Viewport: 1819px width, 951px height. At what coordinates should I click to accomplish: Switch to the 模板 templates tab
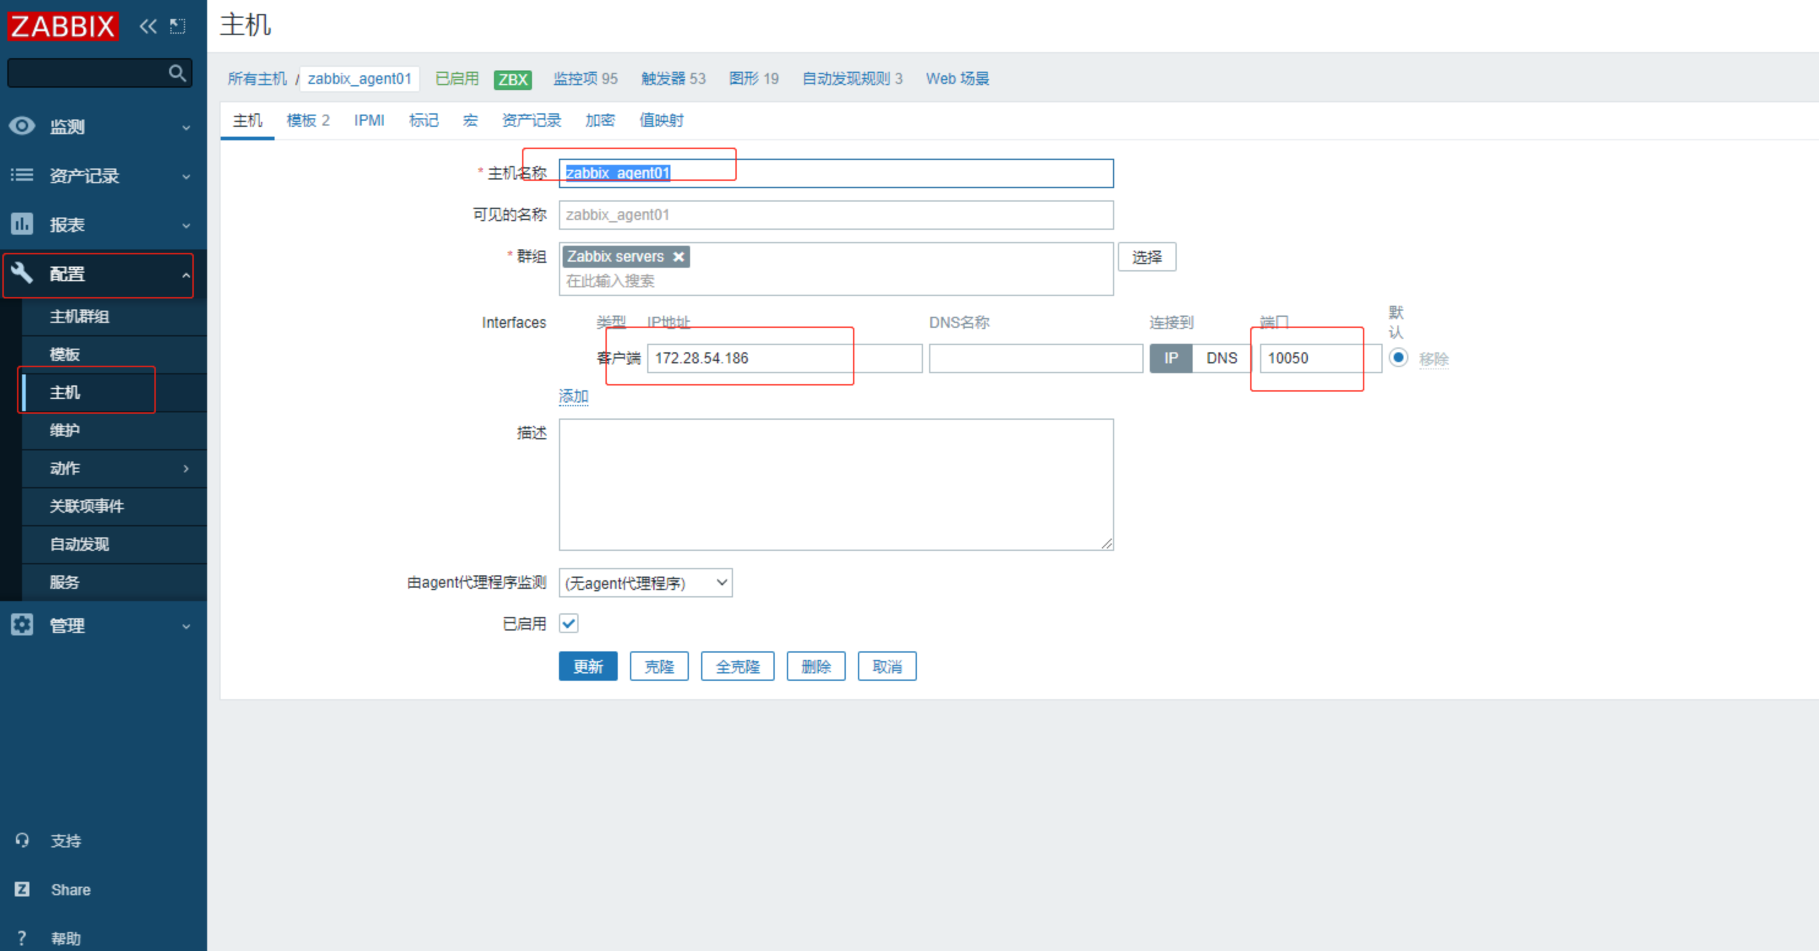click(x=308, y=121)
